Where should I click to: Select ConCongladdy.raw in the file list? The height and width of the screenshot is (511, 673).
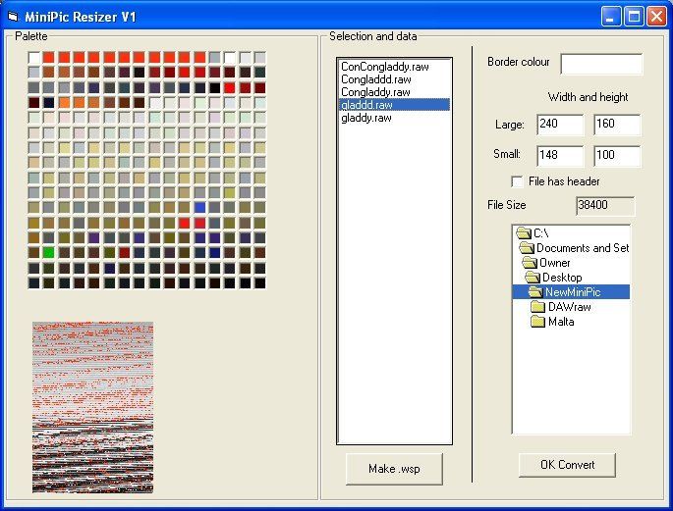click(384, 67)
